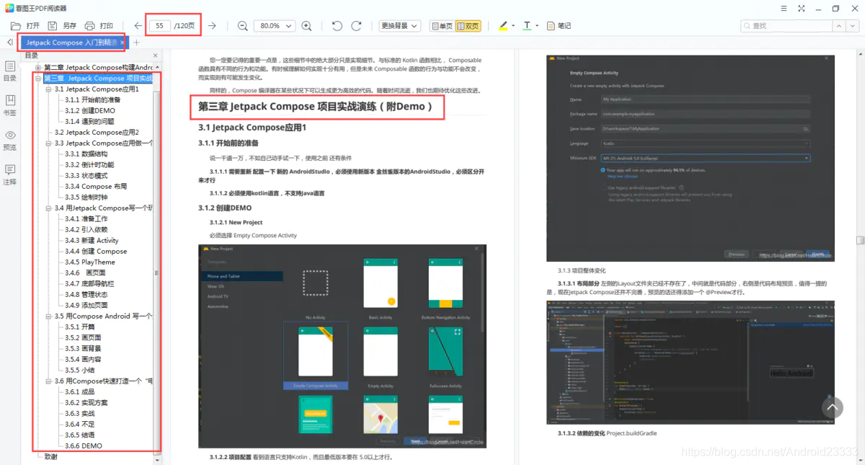The width and height of the screenshot is (865, 465).
Task: Click the 打开 open file icon
Action: point(16,26)
